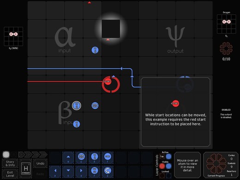Screen dimensions: 240x180
Task: Toggle the blue layer lock
Action: click(x=168, y=175)
